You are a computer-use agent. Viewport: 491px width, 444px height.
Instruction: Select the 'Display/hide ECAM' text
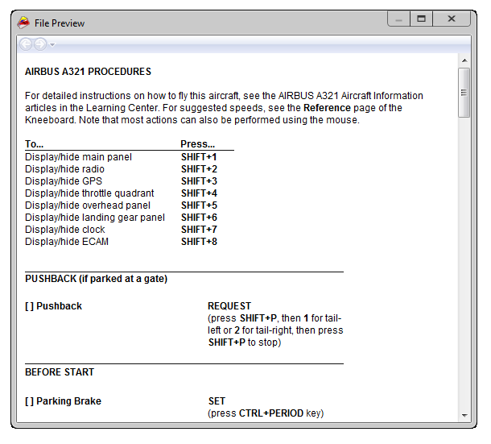(x=67, y=242)
